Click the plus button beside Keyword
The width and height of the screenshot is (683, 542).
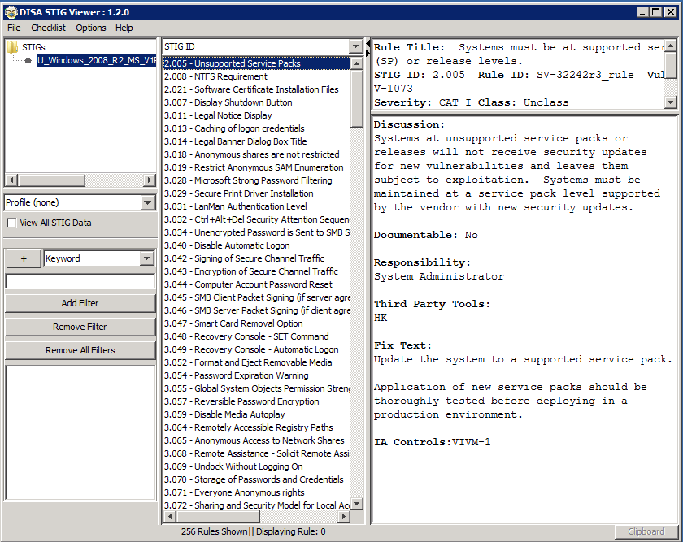[24, 258]
